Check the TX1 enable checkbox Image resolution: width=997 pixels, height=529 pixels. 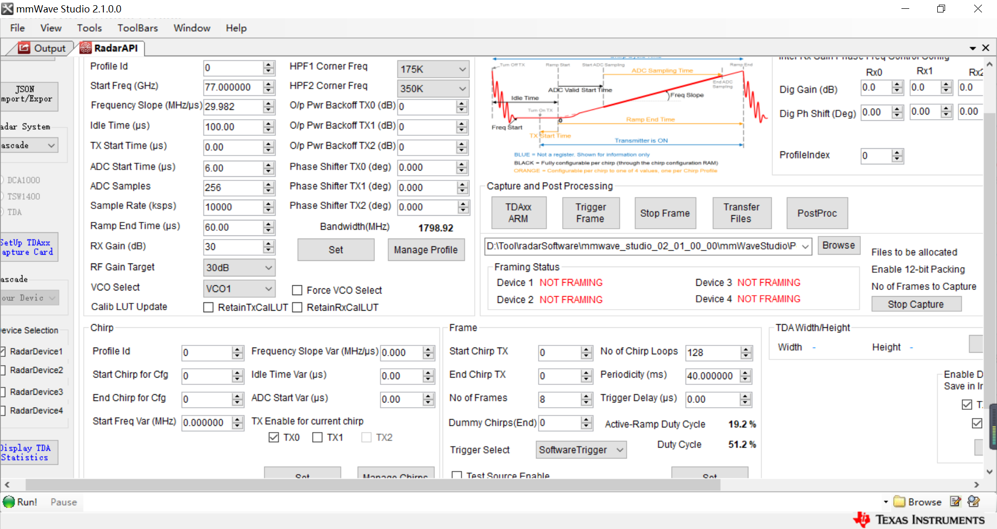pos(317,438)
